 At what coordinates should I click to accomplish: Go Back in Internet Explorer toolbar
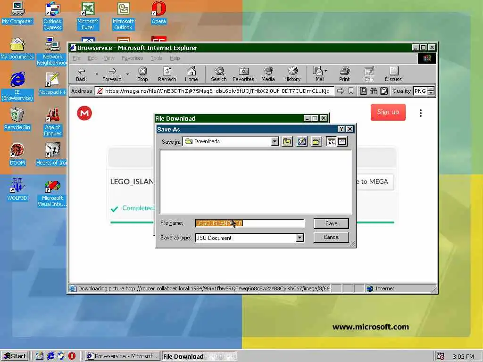click(x=81, y=74)
